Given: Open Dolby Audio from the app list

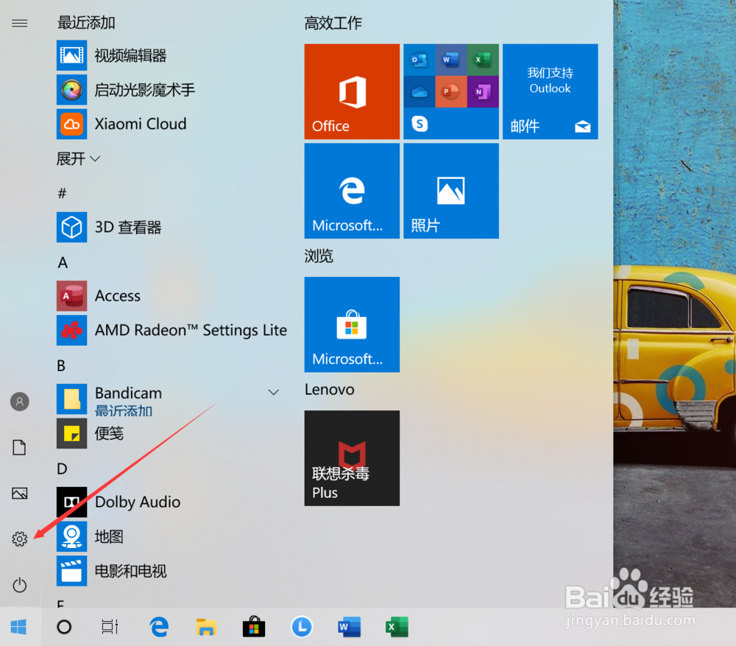Looking at the screenshot, I should coord(136,502).
